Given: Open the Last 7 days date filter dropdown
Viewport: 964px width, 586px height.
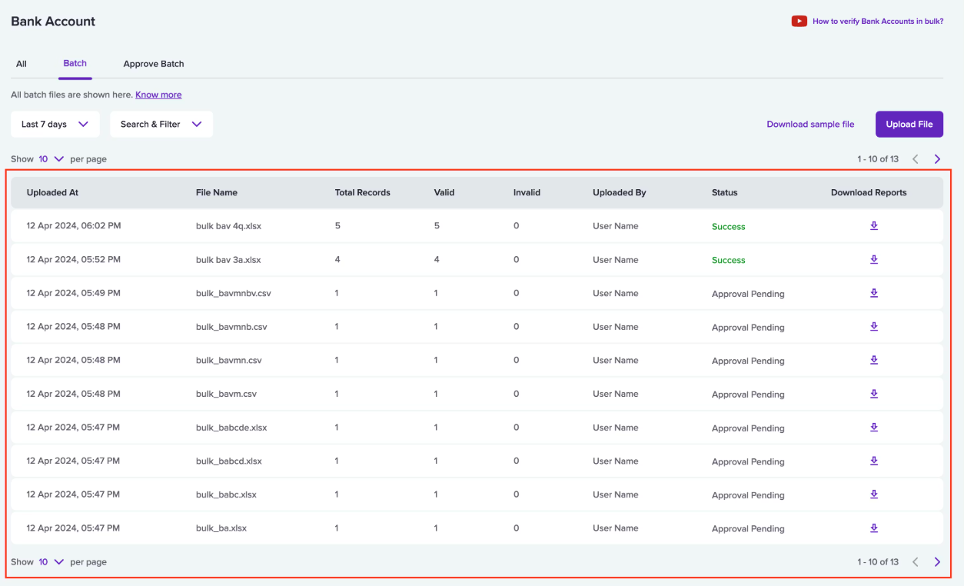Looking at the screenshot, I should point(55,124).
